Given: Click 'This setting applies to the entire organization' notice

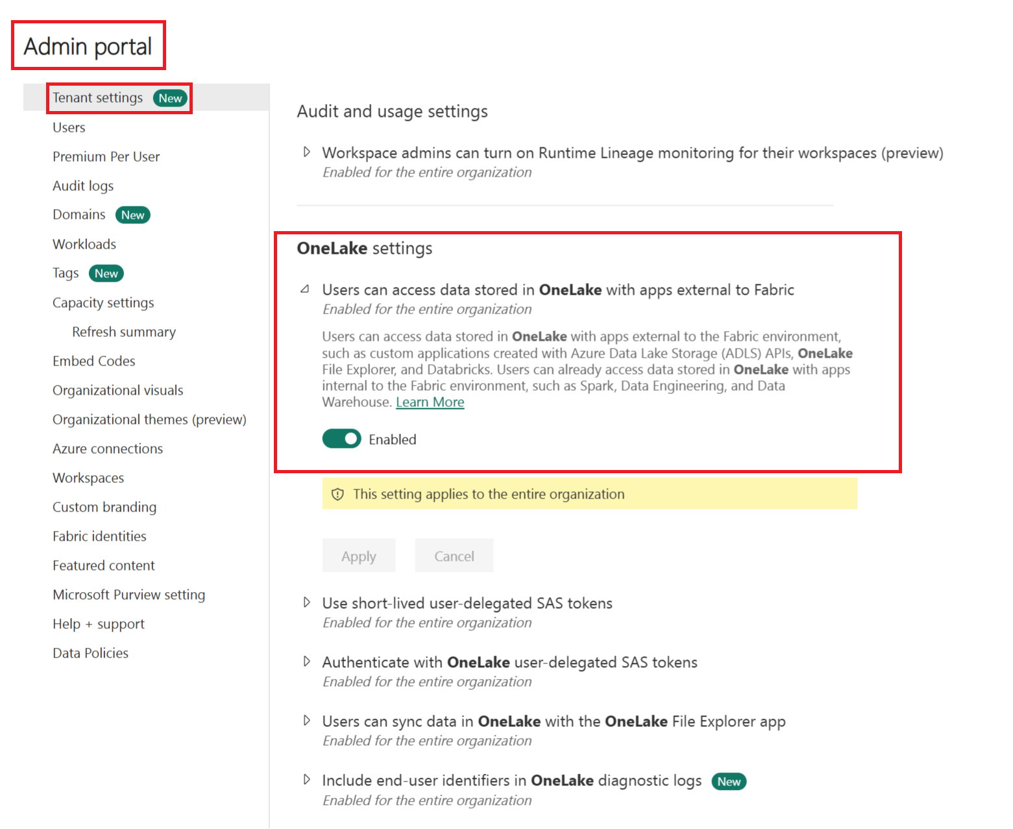Looking at the screenshot, I should 590,494.
